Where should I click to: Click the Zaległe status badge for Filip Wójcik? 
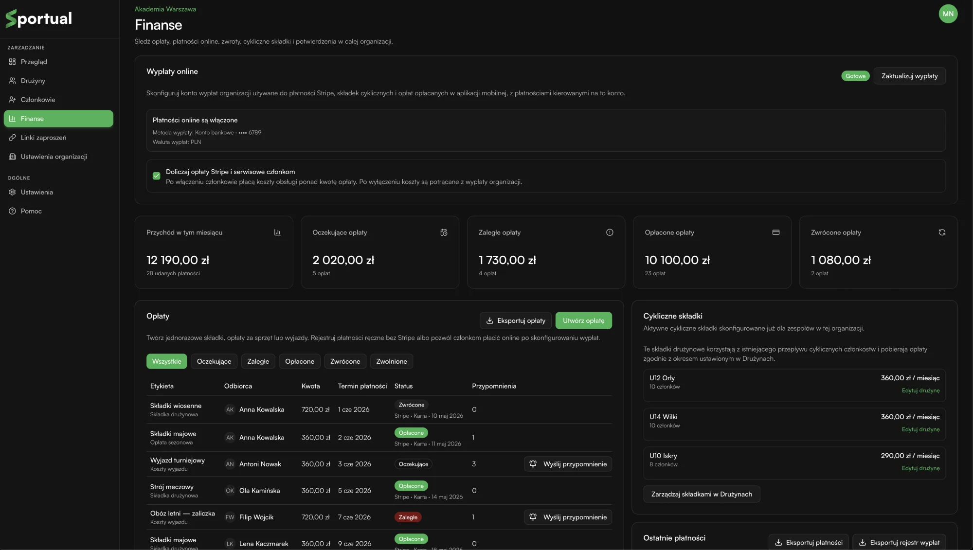(408, 517)
